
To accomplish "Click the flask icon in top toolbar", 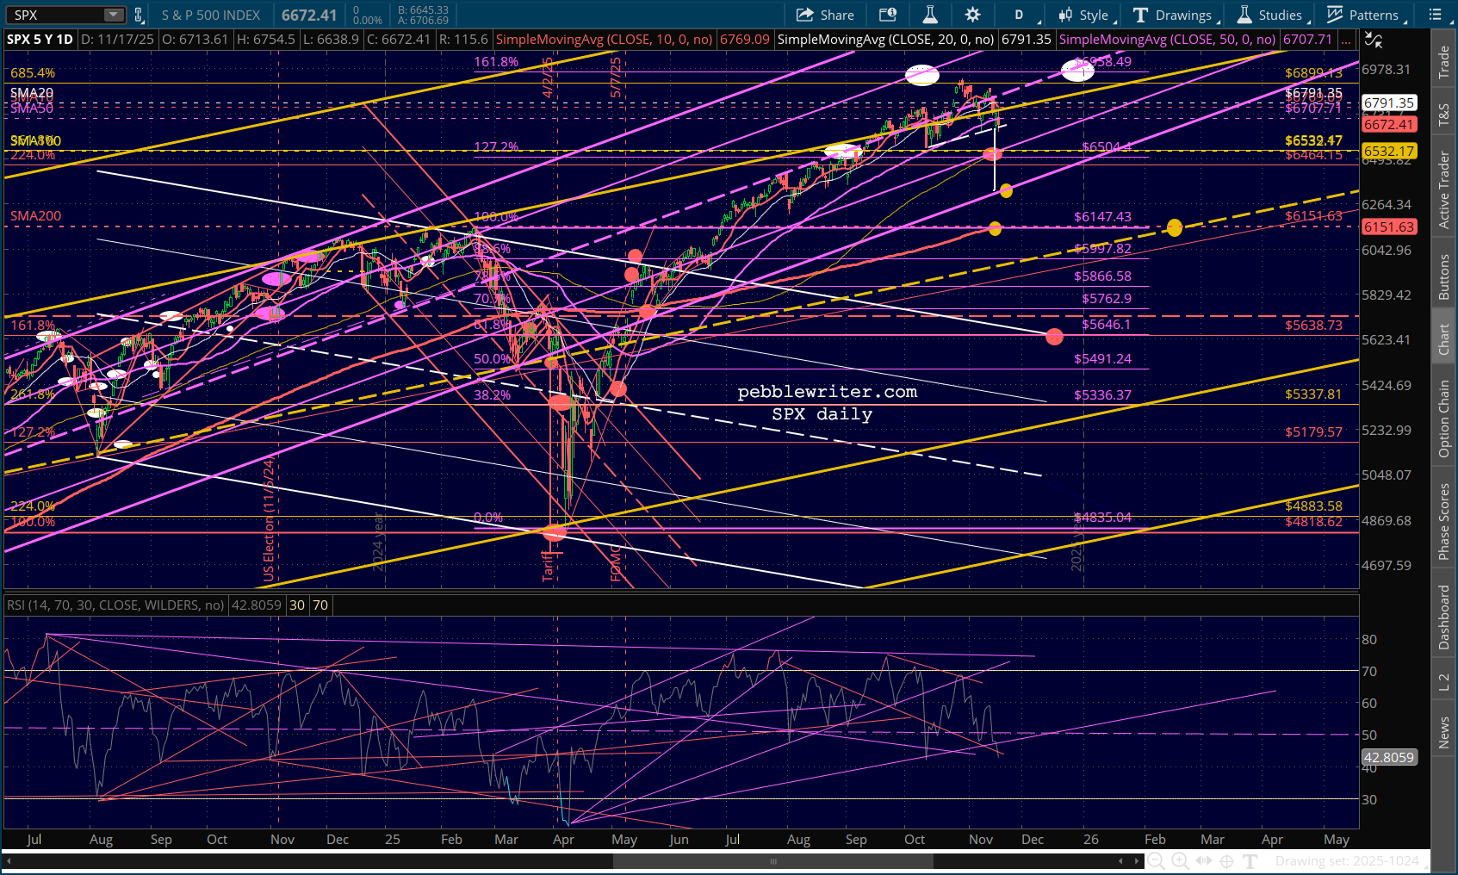I will (x=930, y=15).
